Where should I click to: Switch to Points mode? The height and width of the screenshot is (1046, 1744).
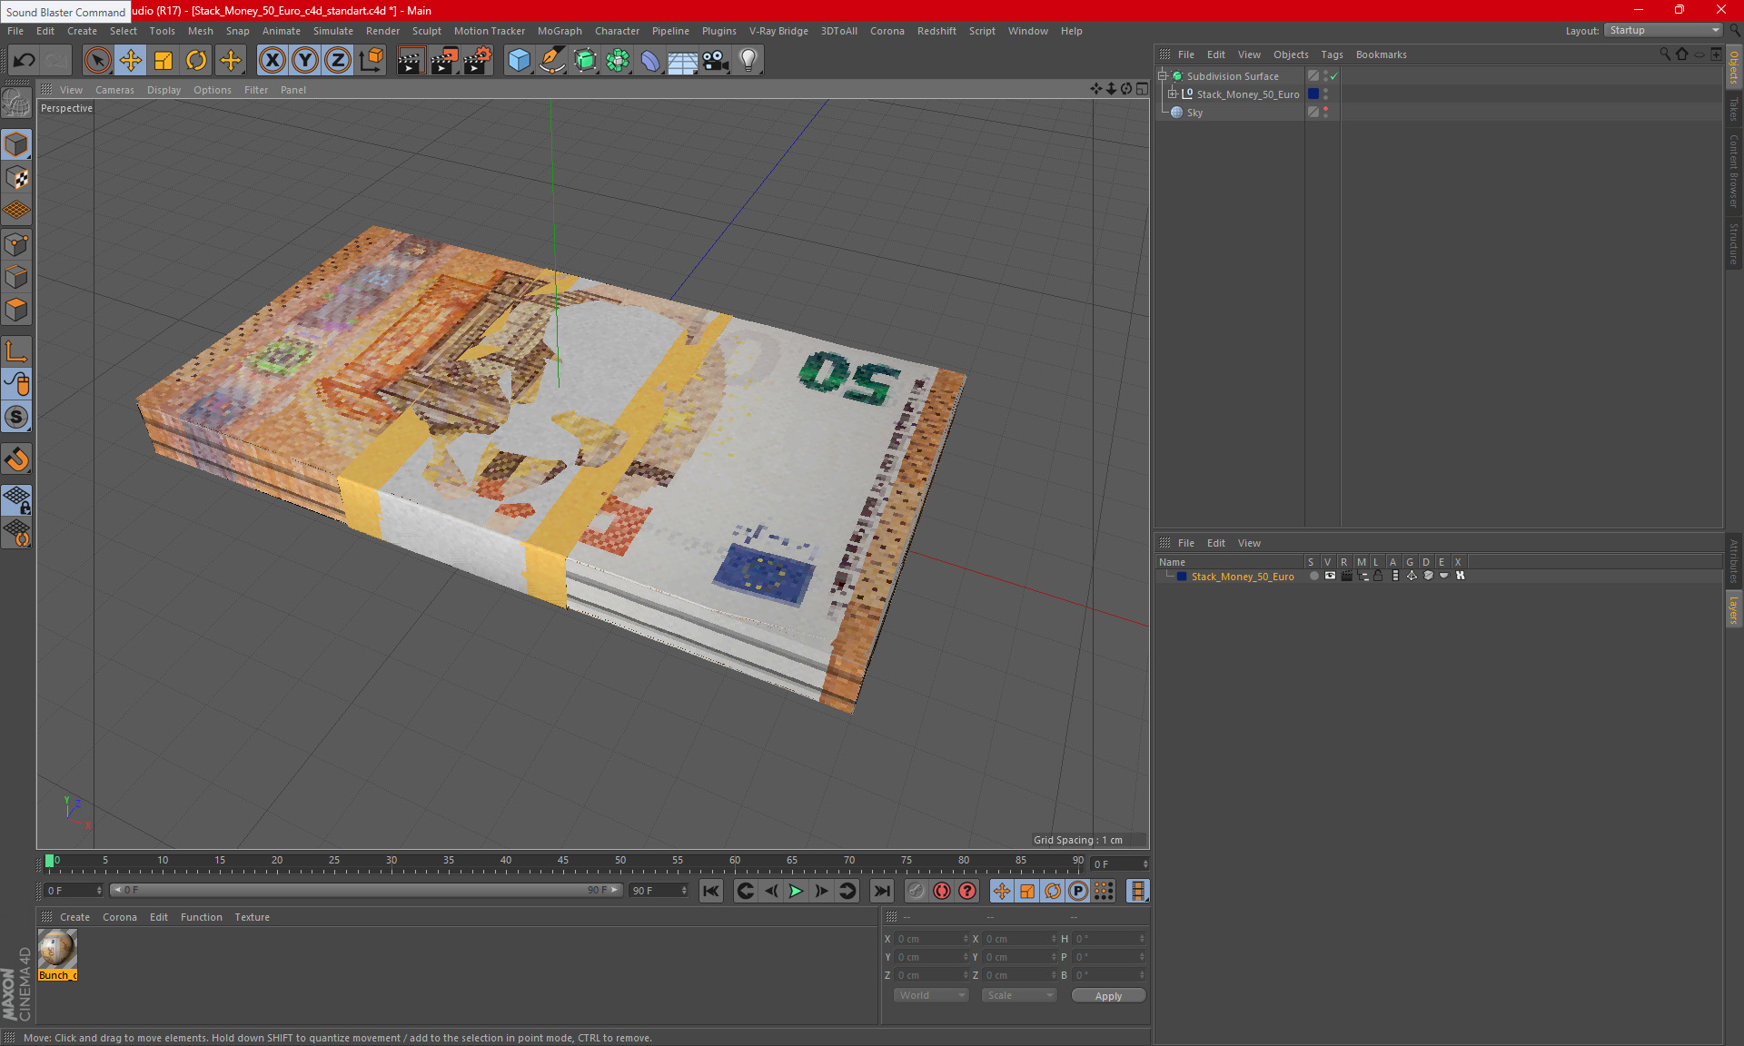coord(16,244)
